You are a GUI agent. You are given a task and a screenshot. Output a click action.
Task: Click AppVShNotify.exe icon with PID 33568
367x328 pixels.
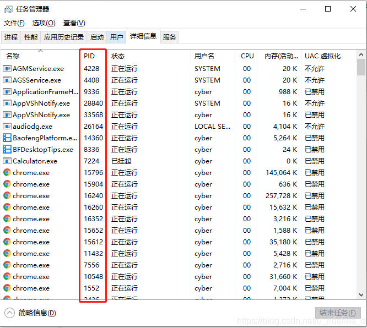point(7,115)
